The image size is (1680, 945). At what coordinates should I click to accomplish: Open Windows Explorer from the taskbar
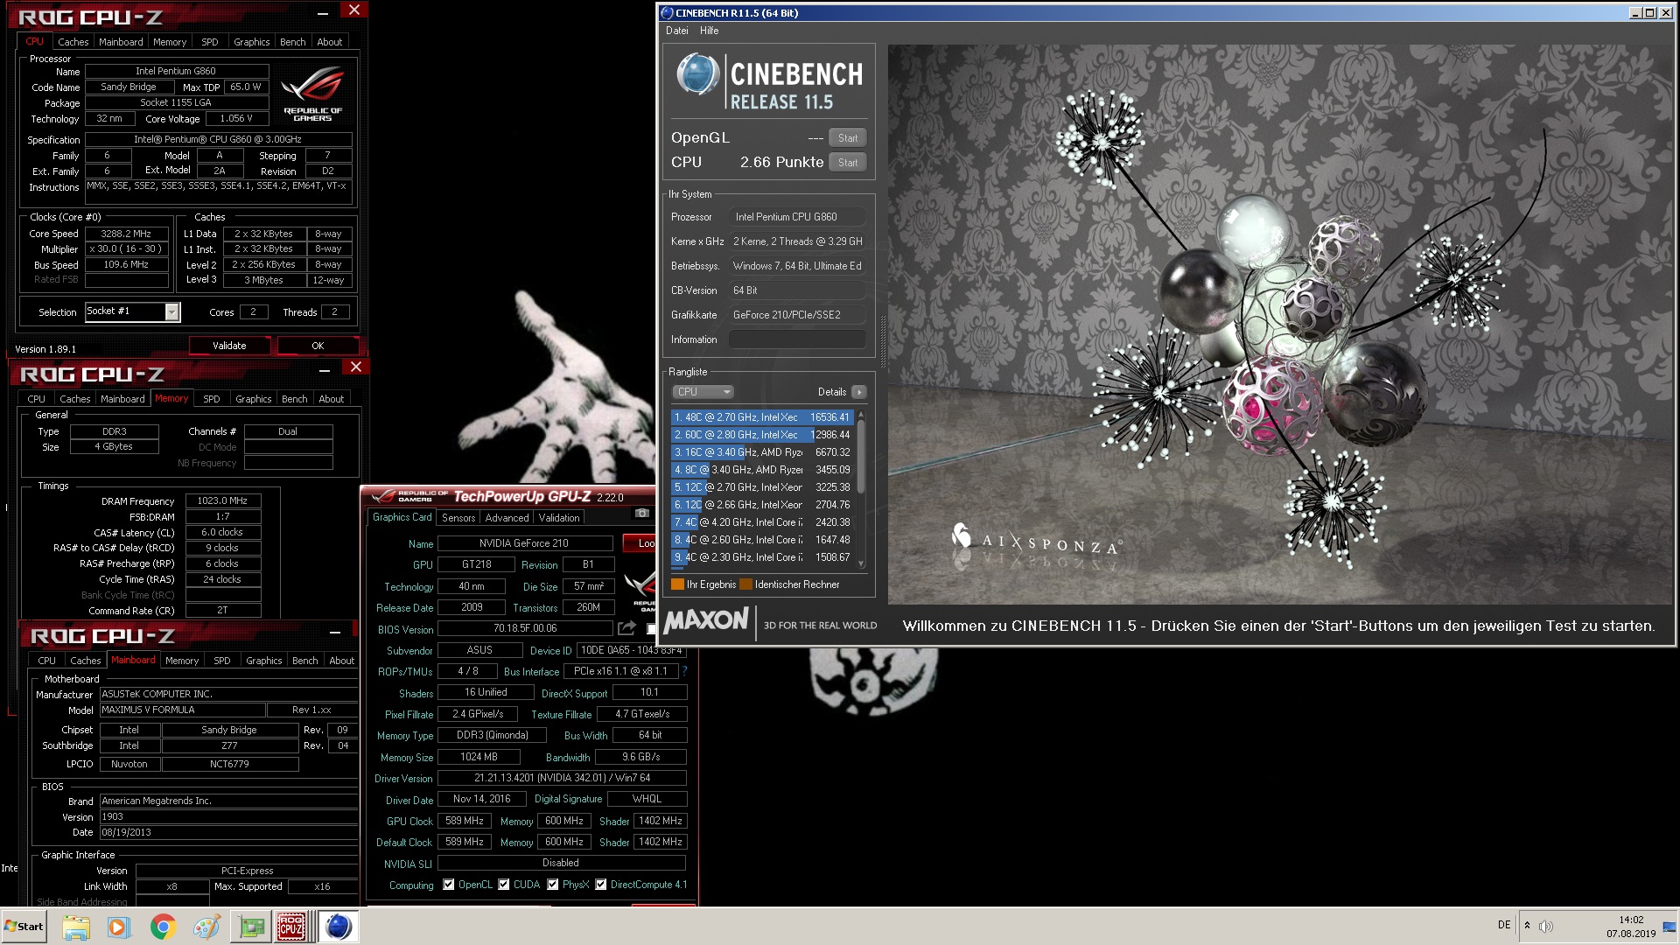[76, 927]
